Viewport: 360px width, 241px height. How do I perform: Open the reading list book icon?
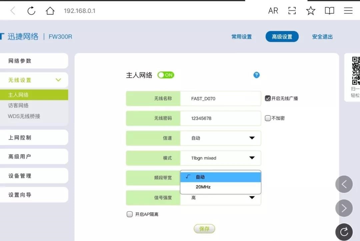[329, 10]
